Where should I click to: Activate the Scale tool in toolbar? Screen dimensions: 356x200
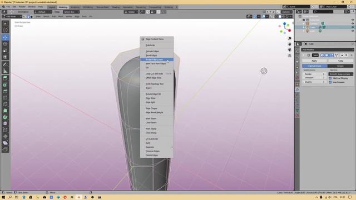click(x=5, y=51)
